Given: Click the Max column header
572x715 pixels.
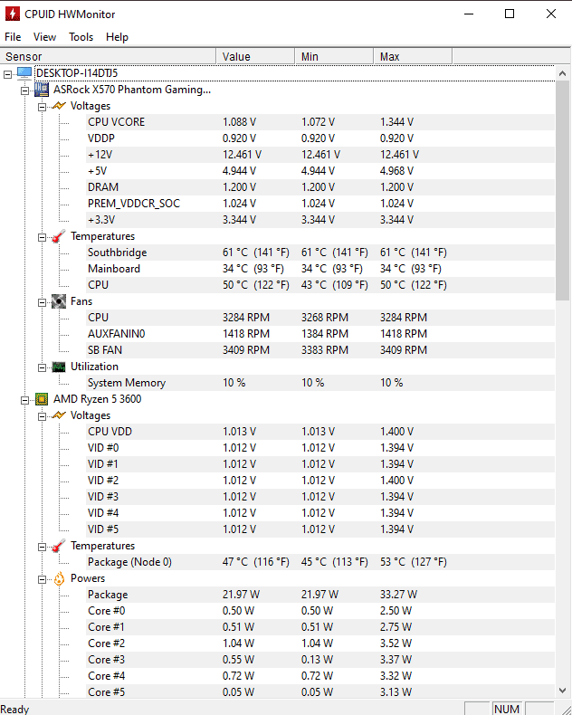Looking at the screenshot, I should coord(413,56).
